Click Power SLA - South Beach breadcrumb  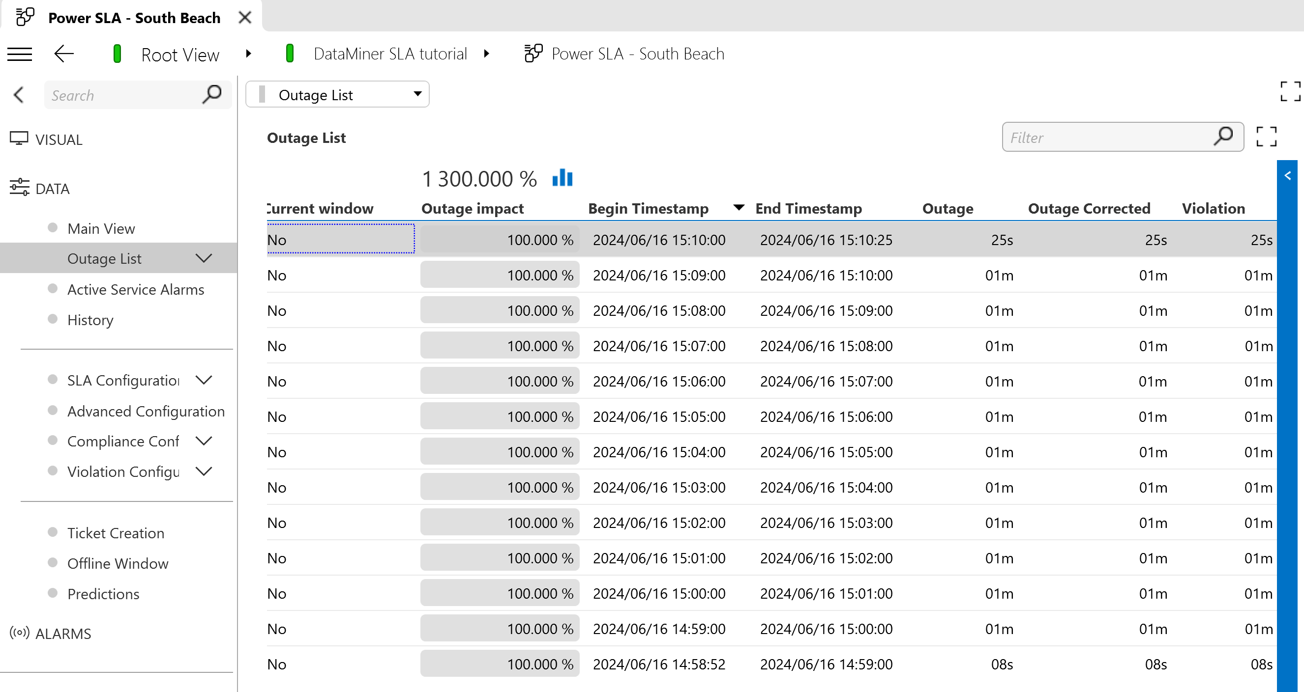[638, 54]
